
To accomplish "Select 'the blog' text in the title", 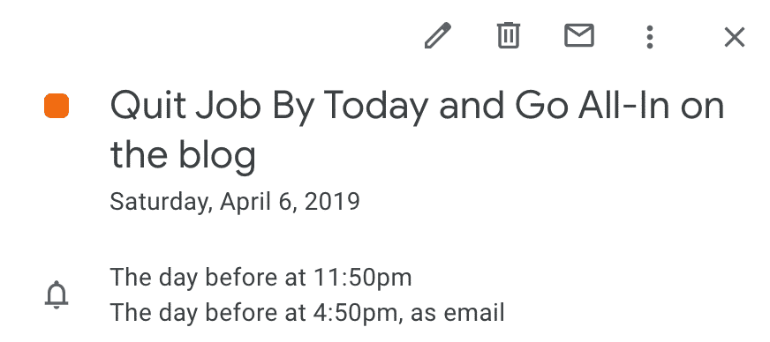I will 183,155.
